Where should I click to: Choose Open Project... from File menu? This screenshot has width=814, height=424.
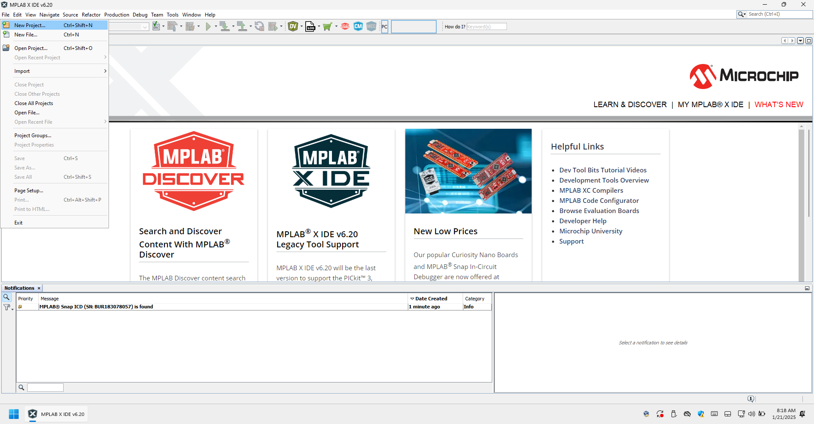point(54,48)
